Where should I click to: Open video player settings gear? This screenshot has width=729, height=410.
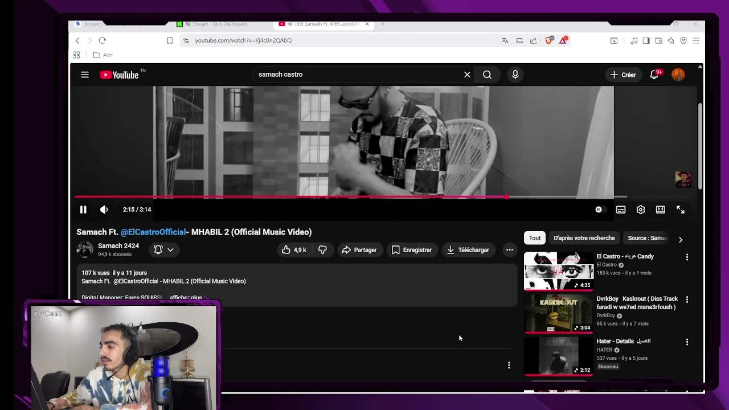(x=641, y=210)
